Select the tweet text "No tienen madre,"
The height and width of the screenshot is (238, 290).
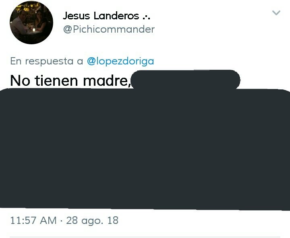click(x=70, y=81)
